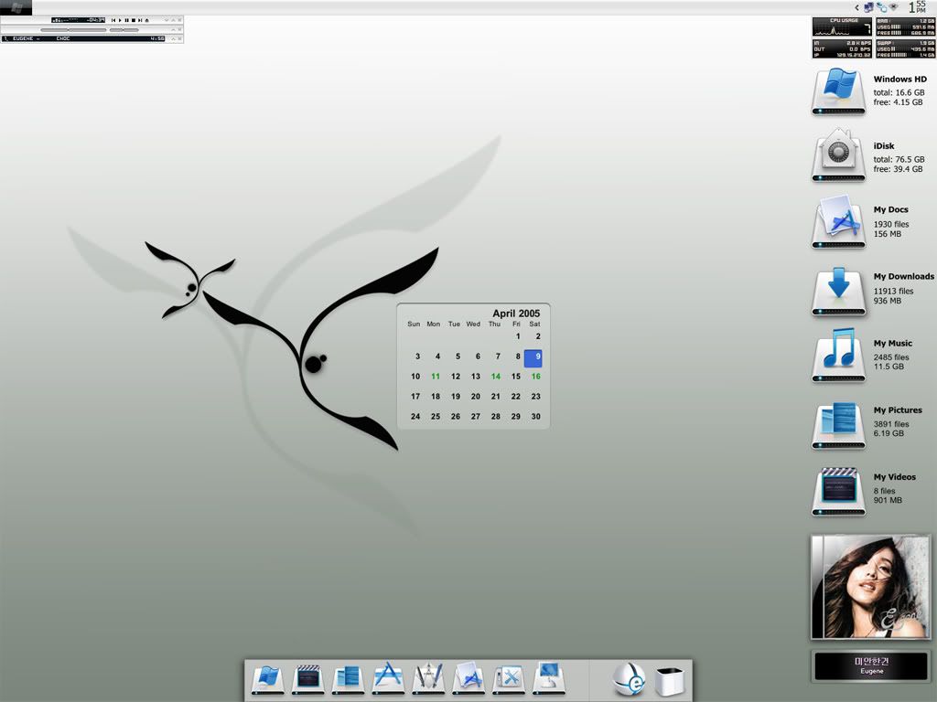Open the wrench and screwdriver utilities dock icon
The height and width of the screenshot is (702, 937).
pos(509,679)
